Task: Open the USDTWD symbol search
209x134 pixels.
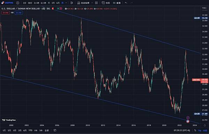Action: 7,3
